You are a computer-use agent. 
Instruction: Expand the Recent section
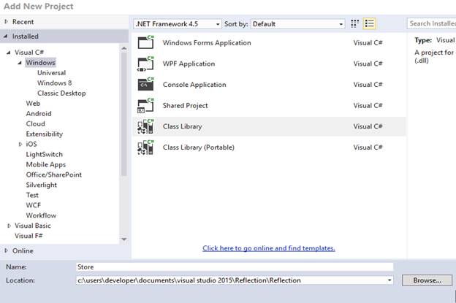[6, 22]
